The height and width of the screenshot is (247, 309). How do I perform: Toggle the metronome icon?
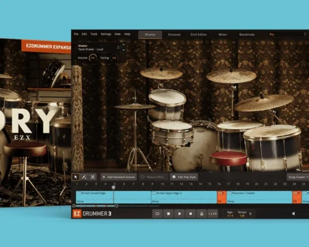point(201,214)
